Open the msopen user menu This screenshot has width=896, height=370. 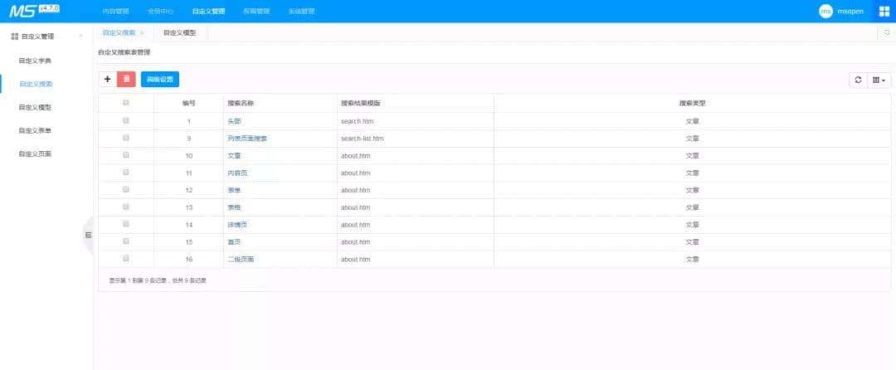tap(852, 12)
